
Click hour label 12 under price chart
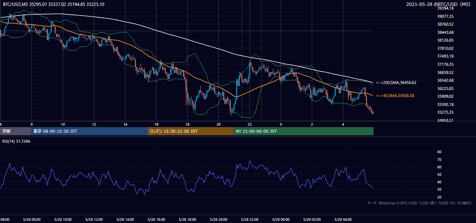94,124
